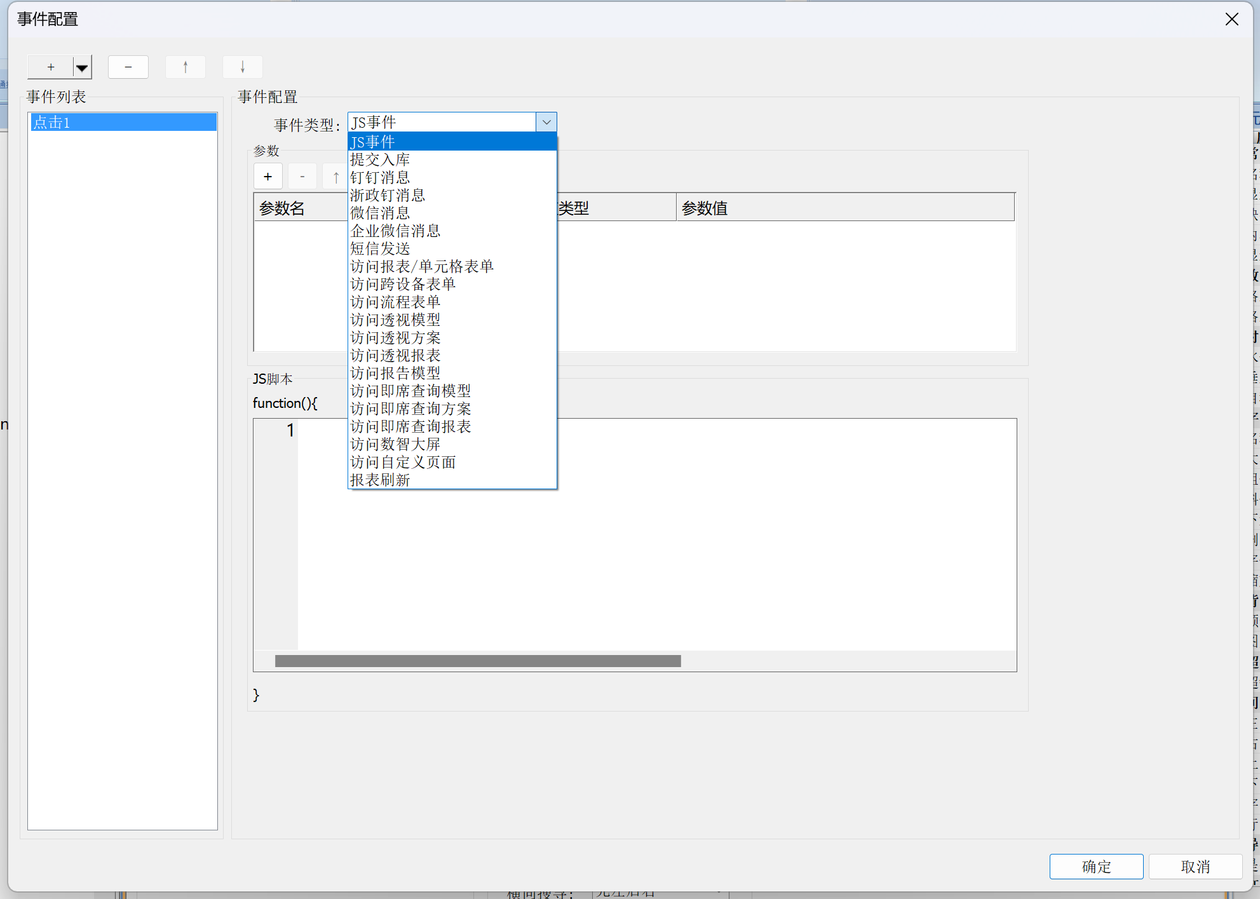The image size is (1260, 899).
Task: Move event down with arrow button
Action: [243, 67]
